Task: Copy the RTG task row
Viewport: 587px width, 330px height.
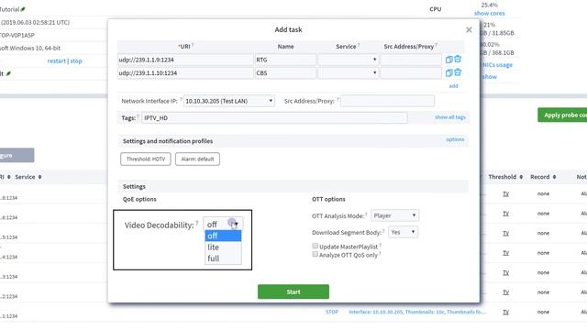Action: tap(449, 60)
